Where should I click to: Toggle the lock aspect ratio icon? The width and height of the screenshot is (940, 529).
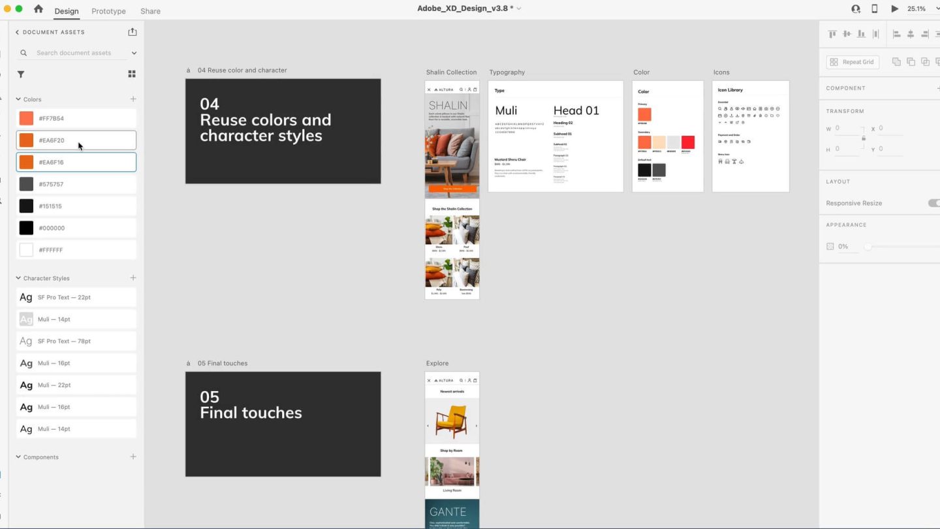tap(864, 138)
